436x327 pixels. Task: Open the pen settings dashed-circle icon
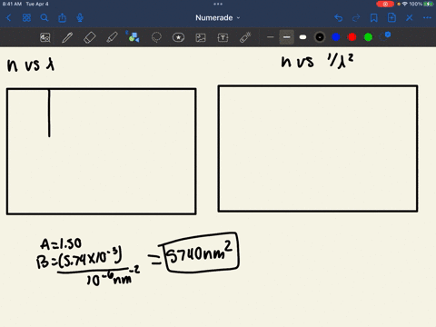[x=385, y=36]
